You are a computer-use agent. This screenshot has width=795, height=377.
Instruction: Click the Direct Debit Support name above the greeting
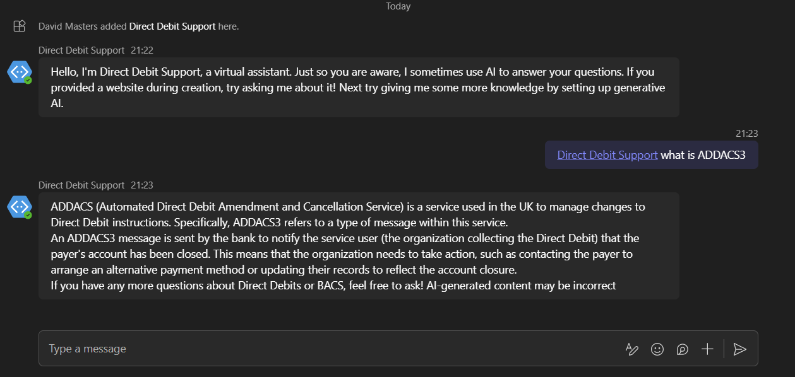[81, 50]
